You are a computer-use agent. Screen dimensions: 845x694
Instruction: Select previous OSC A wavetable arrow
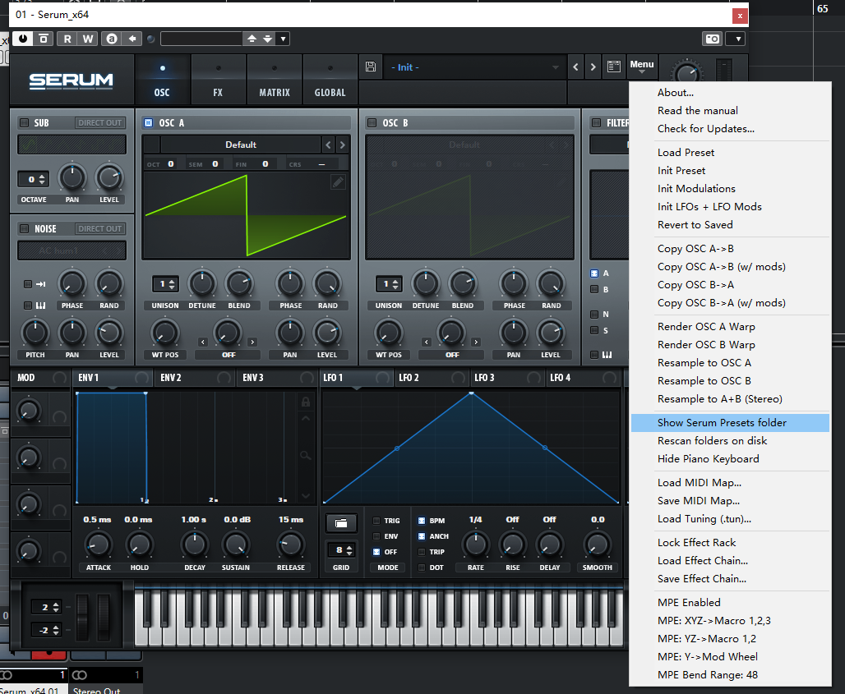pyautogui.click(x=328, y=145)
